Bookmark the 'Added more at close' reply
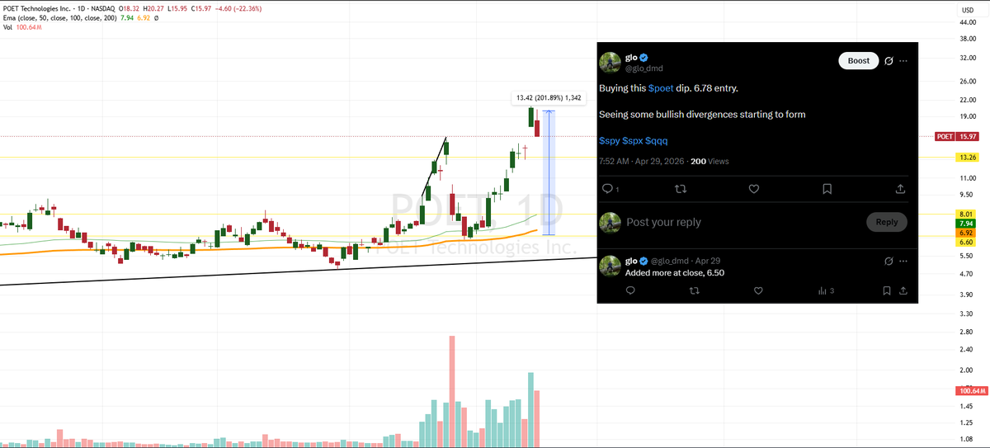 pos(887,290)
